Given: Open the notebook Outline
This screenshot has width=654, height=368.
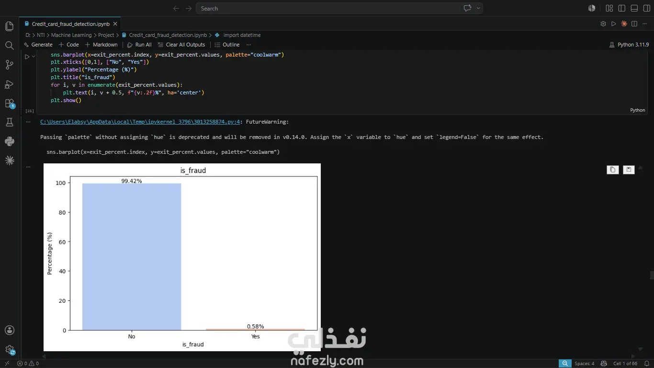Looking at the screenshot, I should tap(227, 45).
